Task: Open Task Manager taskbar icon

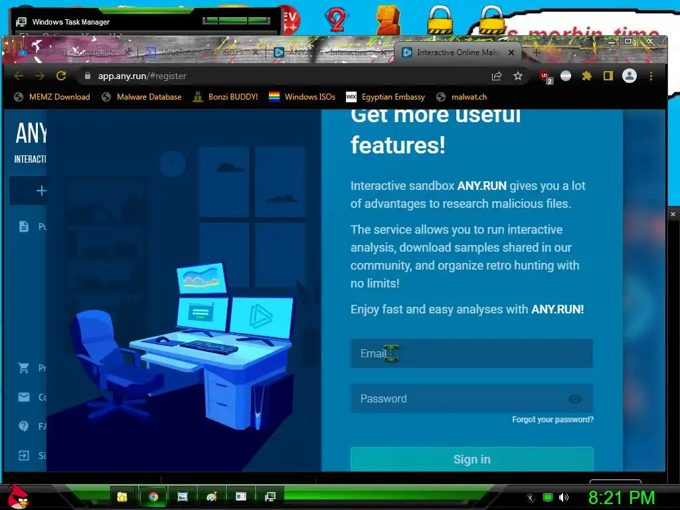Action: 270,497
